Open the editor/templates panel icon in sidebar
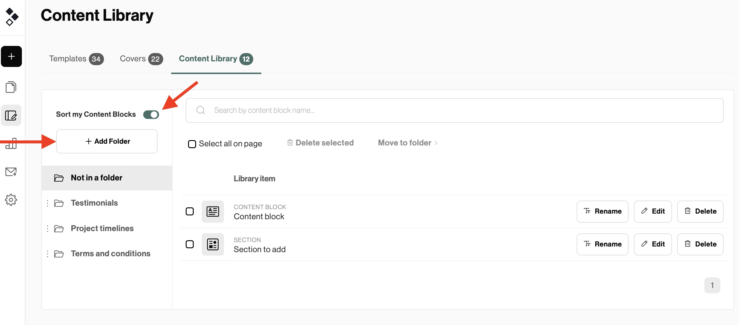This screenshot has width=739, height=325. coord(11,116)
